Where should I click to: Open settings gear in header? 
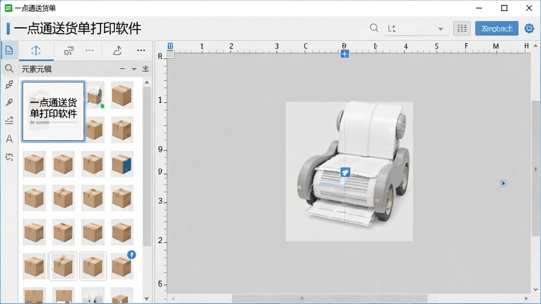click(529, 28)
